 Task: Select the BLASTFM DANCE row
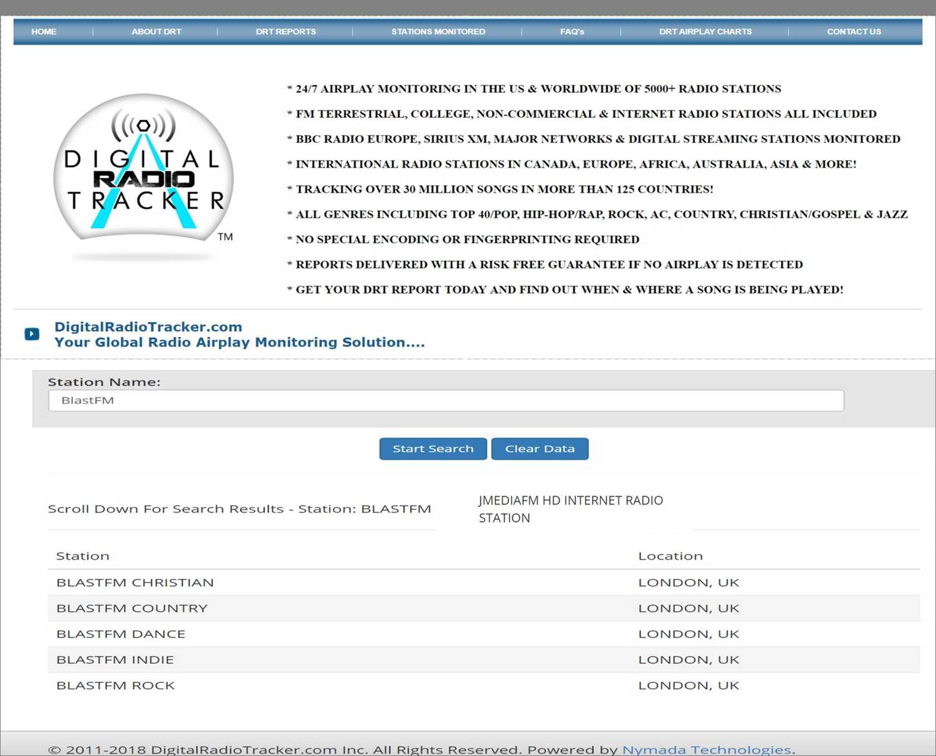[484, 634]
